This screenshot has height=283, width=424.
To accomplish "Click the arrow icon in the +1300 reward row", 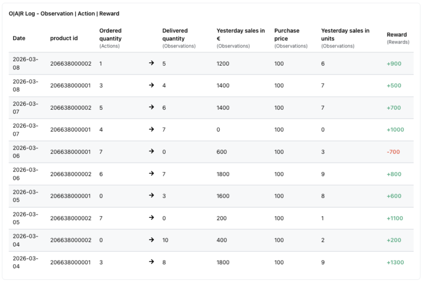I will [151, 262].
